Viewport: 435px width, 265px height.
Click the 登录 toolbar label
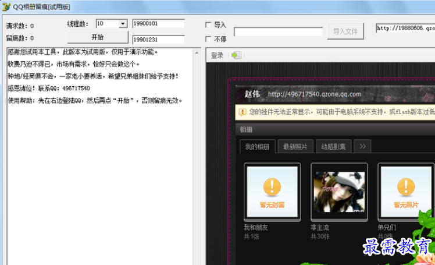pos(217,55)
